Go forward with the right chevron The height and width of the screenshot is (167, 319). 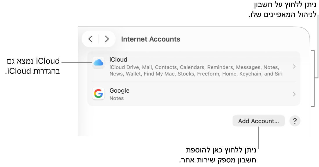pos(107,39)
